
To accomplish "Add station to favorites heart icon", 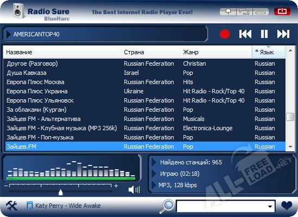I will tap(287, 206).
